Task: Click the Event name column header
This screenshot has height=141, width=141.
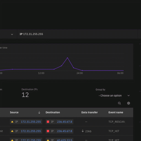Action: 116,112
